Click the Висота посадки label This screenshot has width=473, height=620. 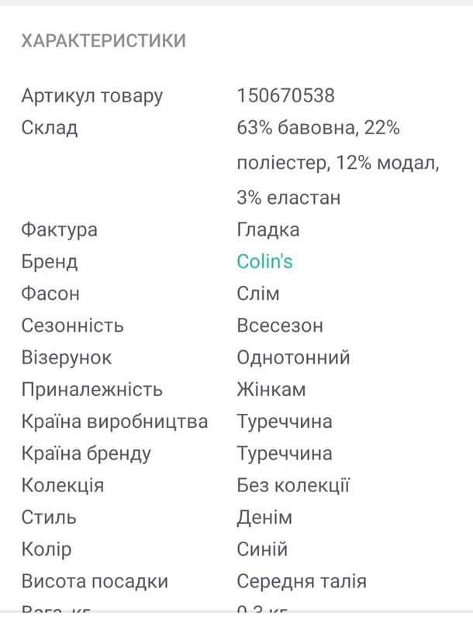pyautogui.click(x=95, y=582)
